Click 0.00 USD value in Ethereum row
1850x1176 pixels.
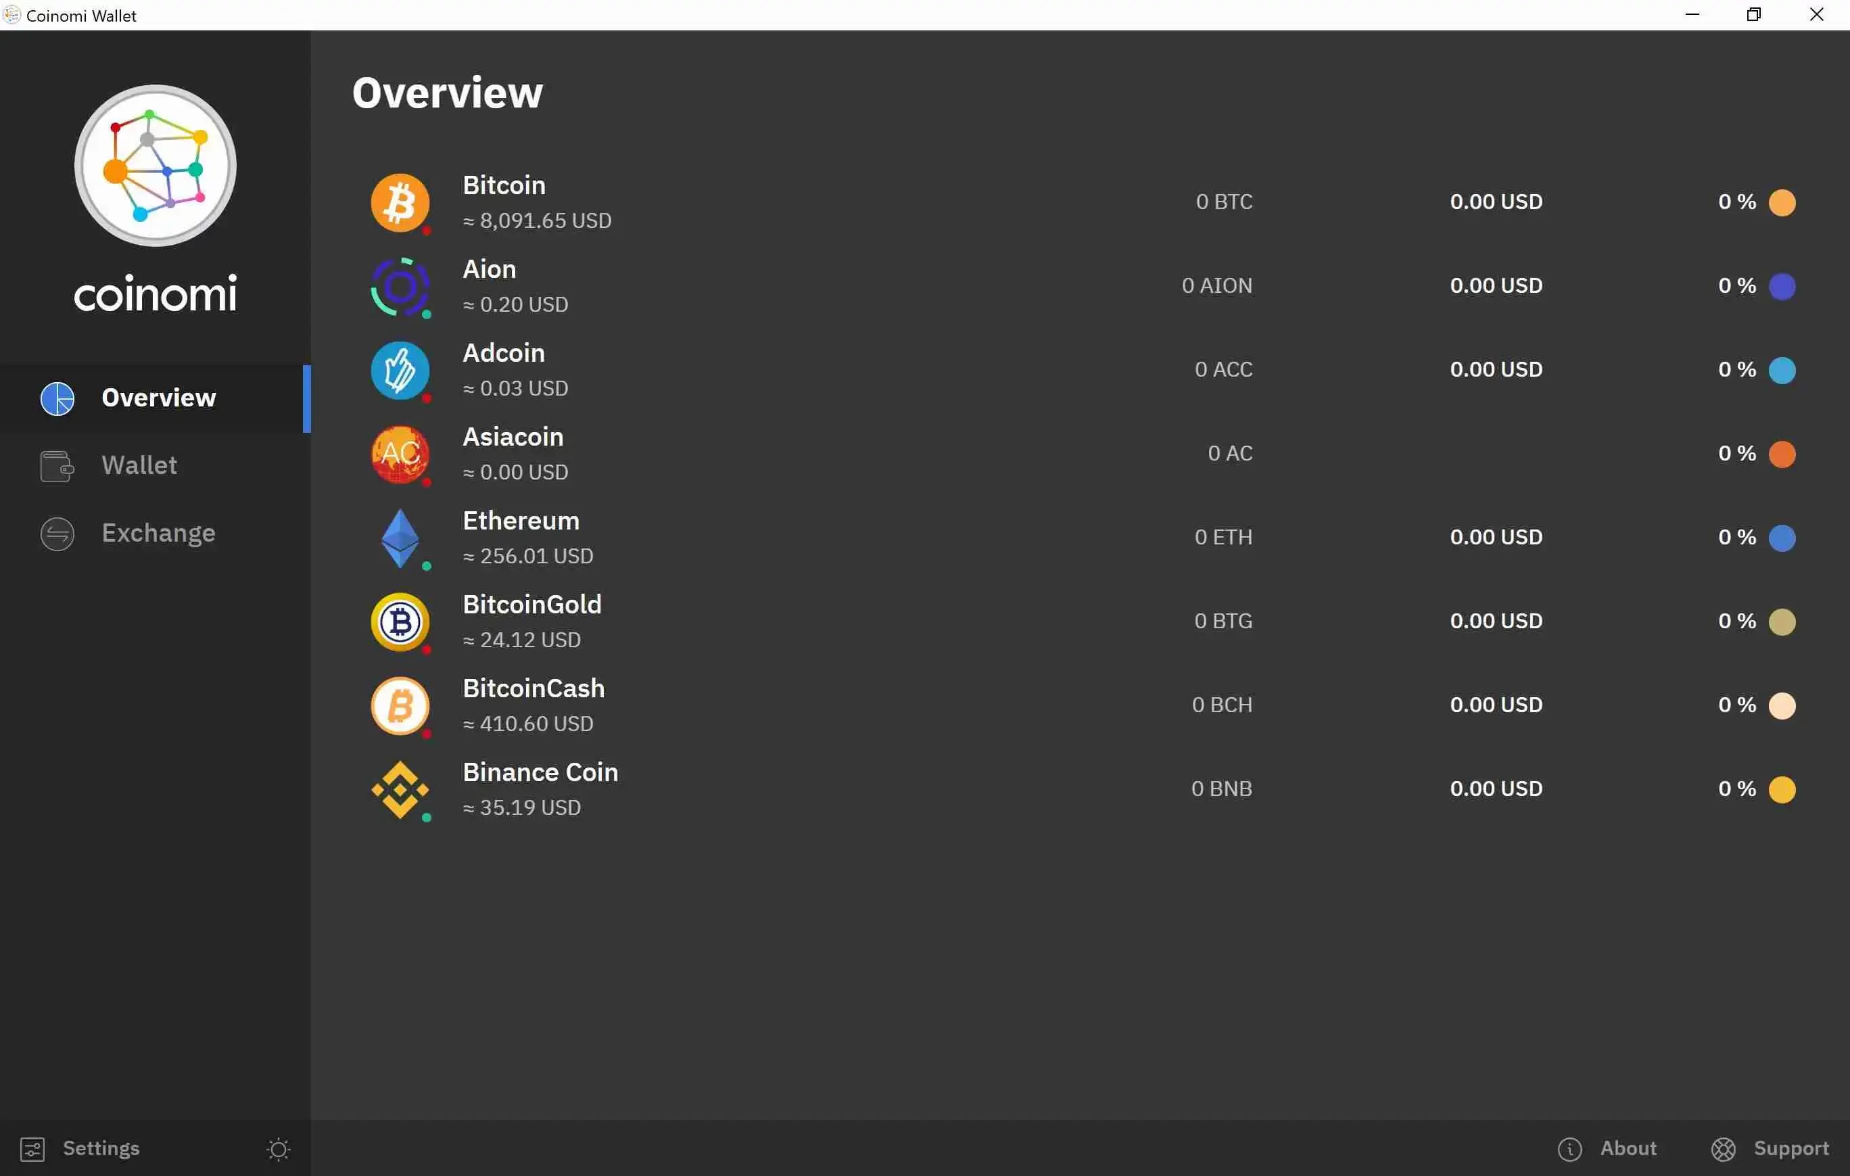click(x=1496, y=536)
